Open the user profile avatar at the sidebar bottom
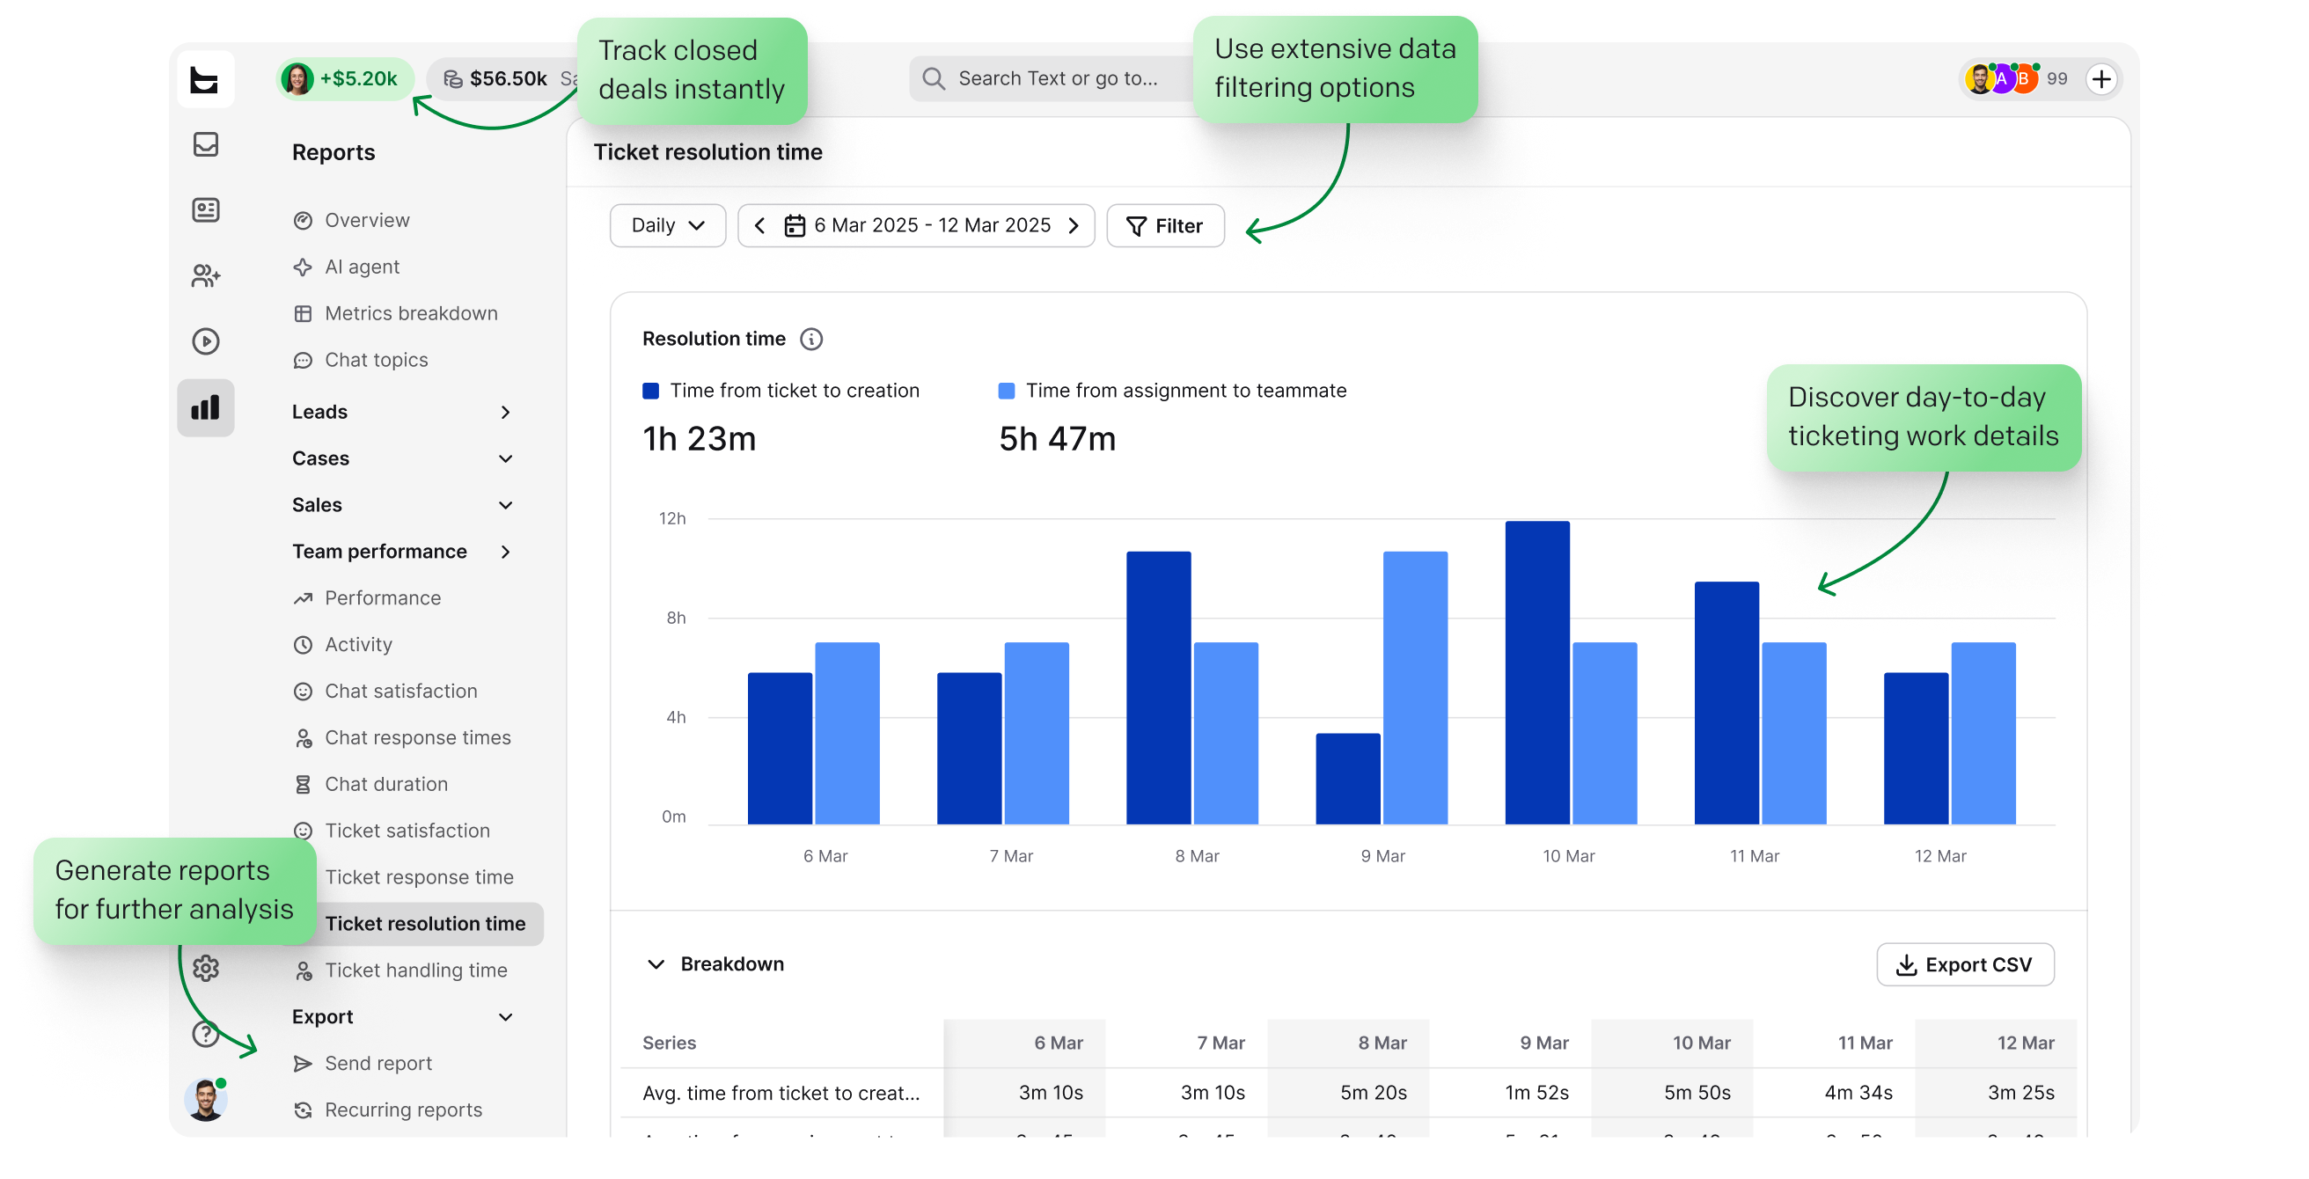The width and height of the screenshot is (2309, 1179). pos(205,1099)
